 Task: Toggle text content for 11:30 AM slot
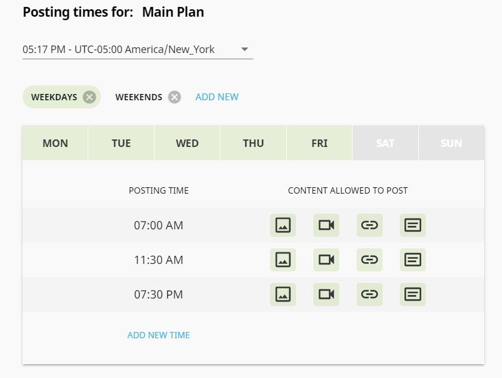pyautogui.click(x=413, y=260)
